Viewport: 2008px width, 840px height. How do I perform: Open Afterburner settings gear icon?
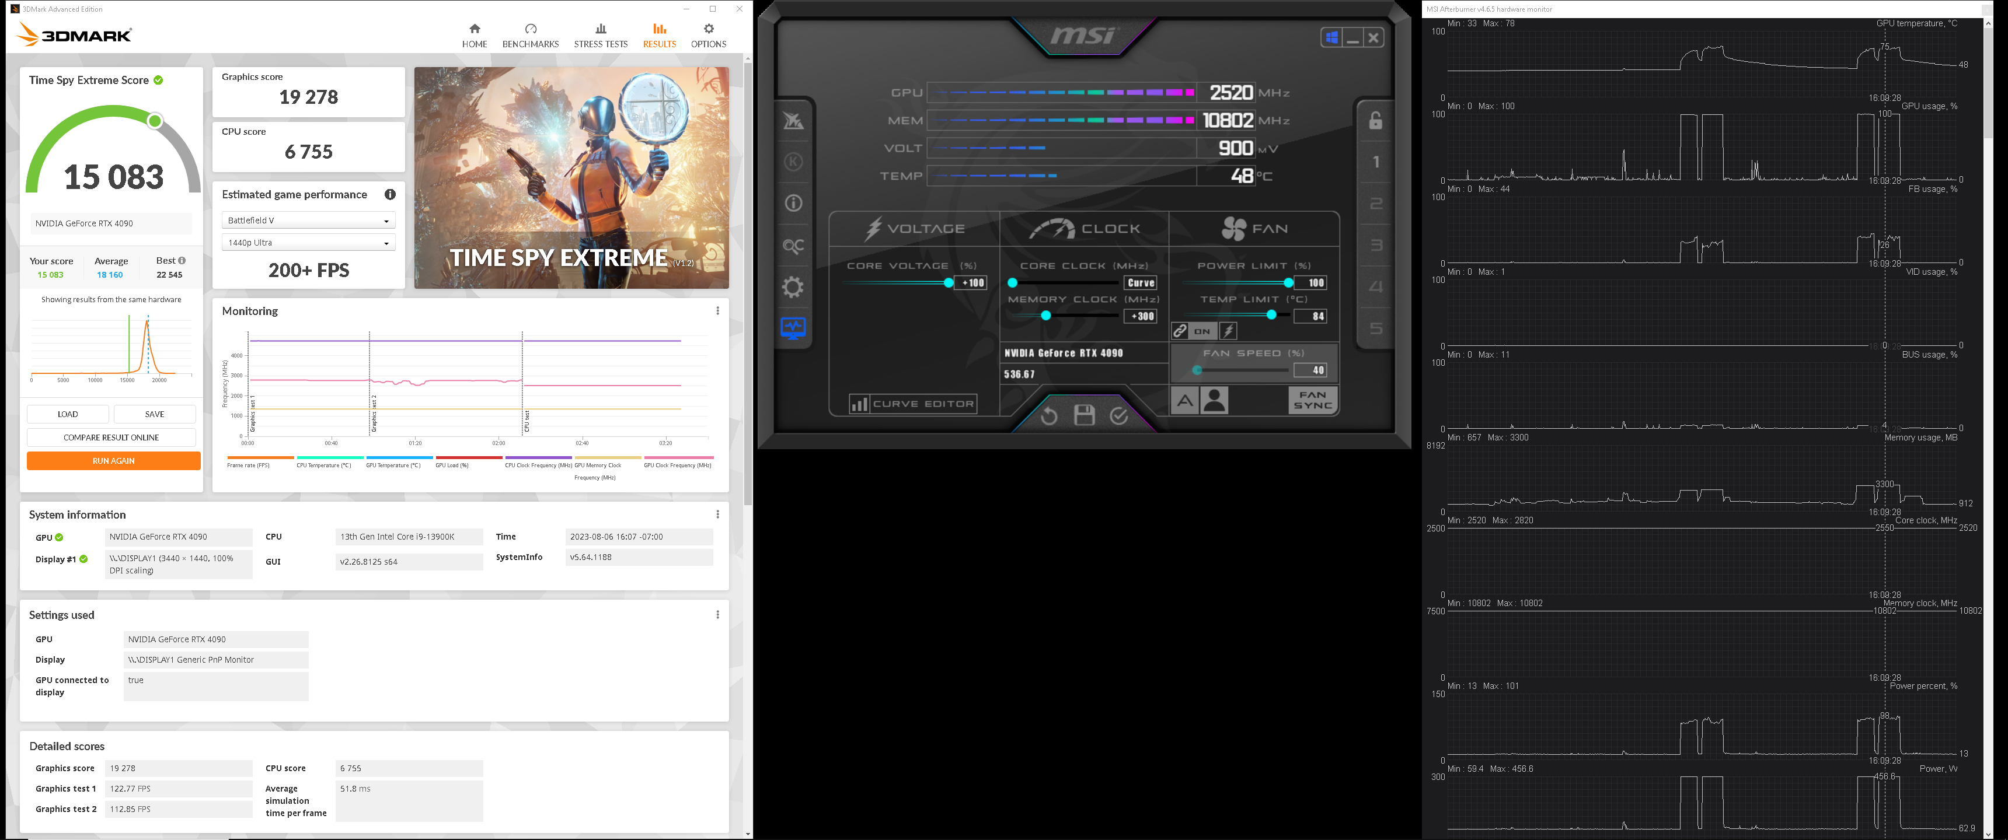click(x=793, y=288)
